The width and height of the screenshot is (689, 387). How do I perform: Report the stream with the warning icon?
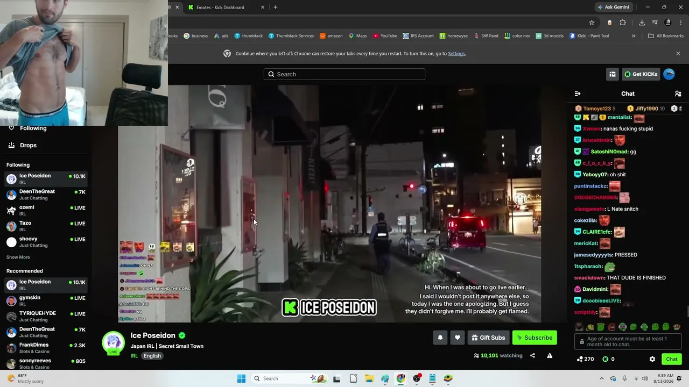point(550,355)
